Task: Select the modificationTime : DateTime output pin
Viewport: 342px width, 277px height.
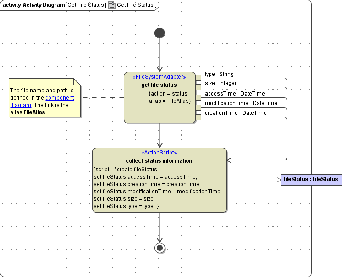Action: [199, 107]
